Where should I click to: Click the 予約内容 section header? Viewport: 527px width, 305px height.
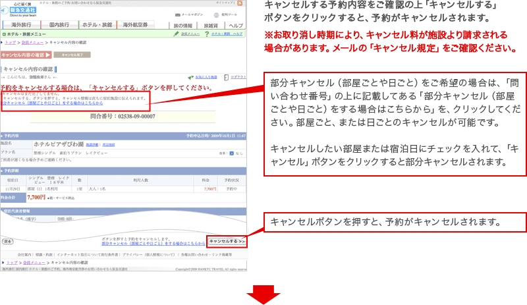click(123, 136)
